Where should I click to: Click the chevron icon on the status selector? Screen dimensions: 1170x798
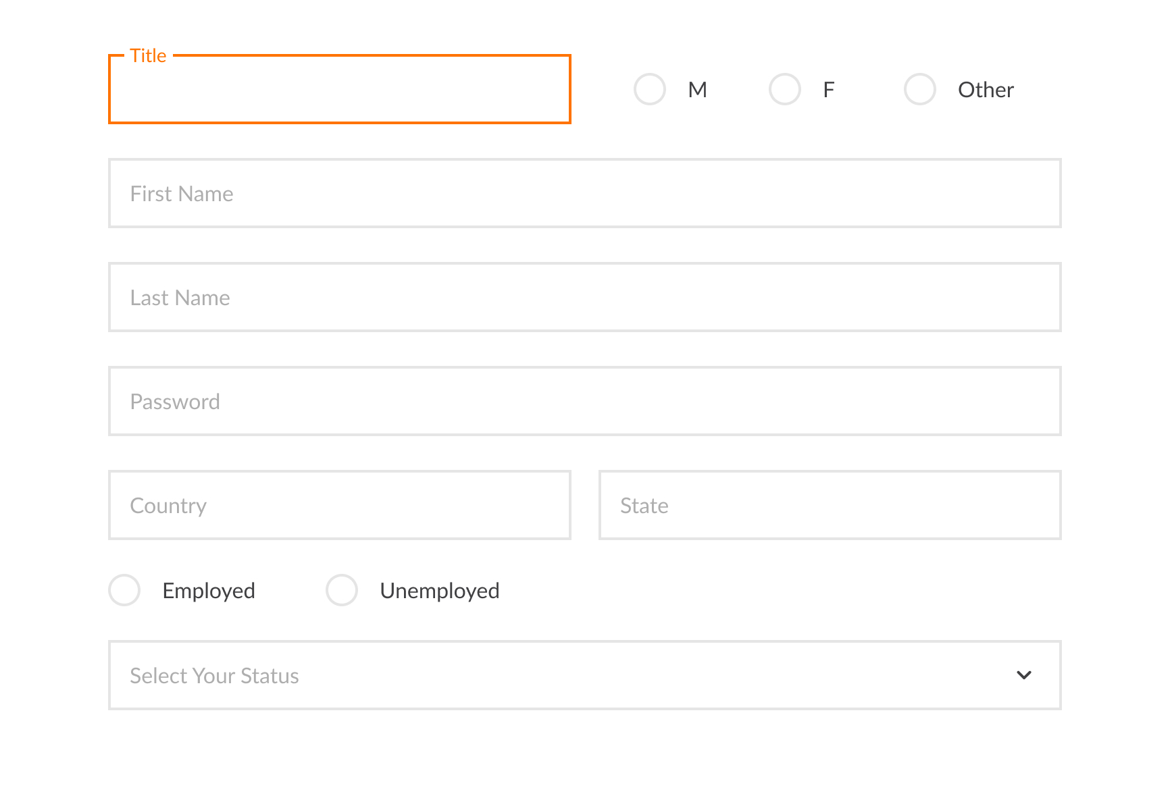click(1023, 675)
